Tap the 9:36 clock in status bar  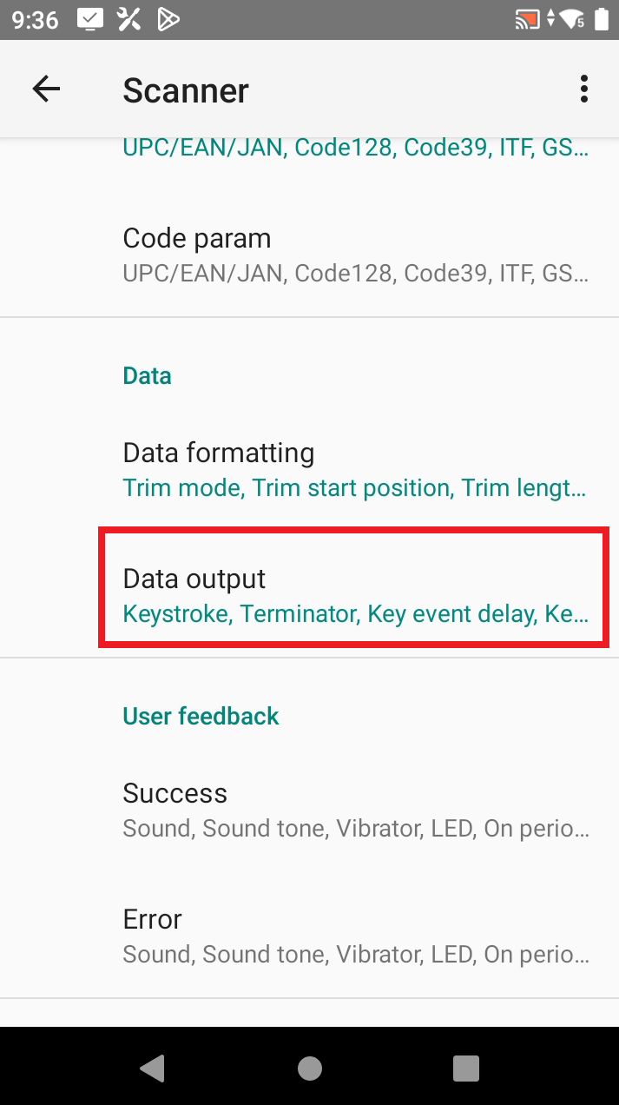pos(36,19)
